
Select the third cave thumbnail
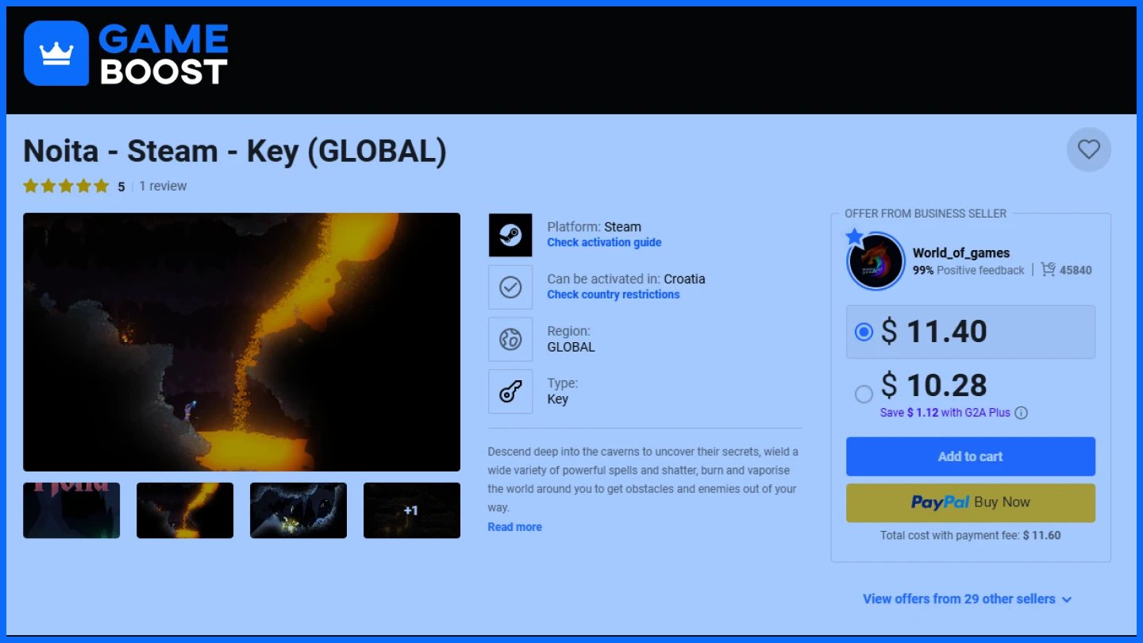(298, 510)
